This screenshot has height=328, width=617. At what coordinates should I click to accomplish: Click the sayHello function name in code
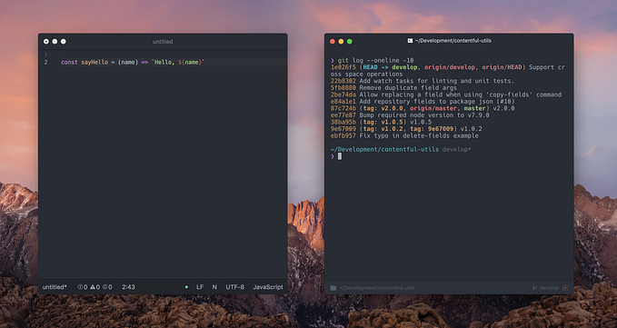pos(95,62)
